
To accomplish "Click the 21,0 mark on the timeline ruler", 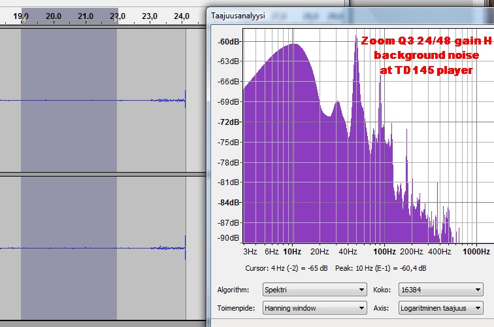I will pos(86,16).
